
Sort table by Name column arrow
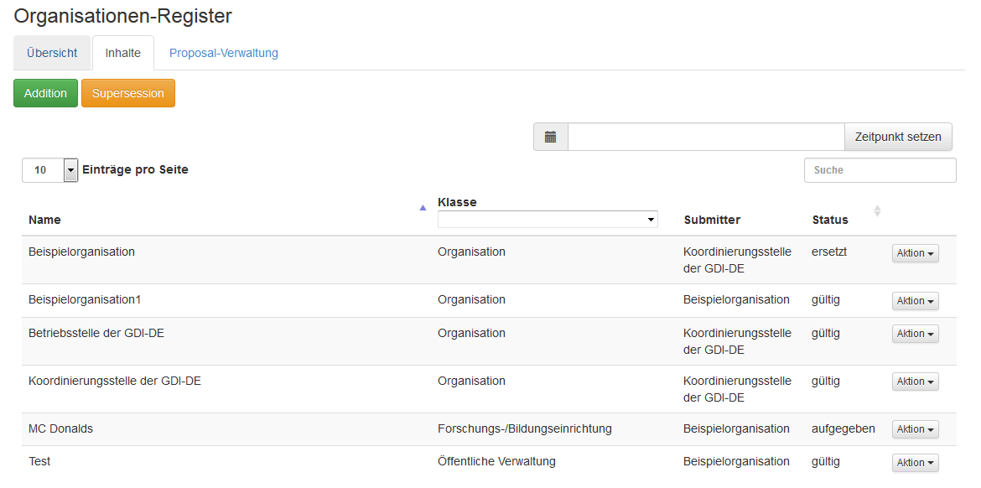click(x=423, y=208)
